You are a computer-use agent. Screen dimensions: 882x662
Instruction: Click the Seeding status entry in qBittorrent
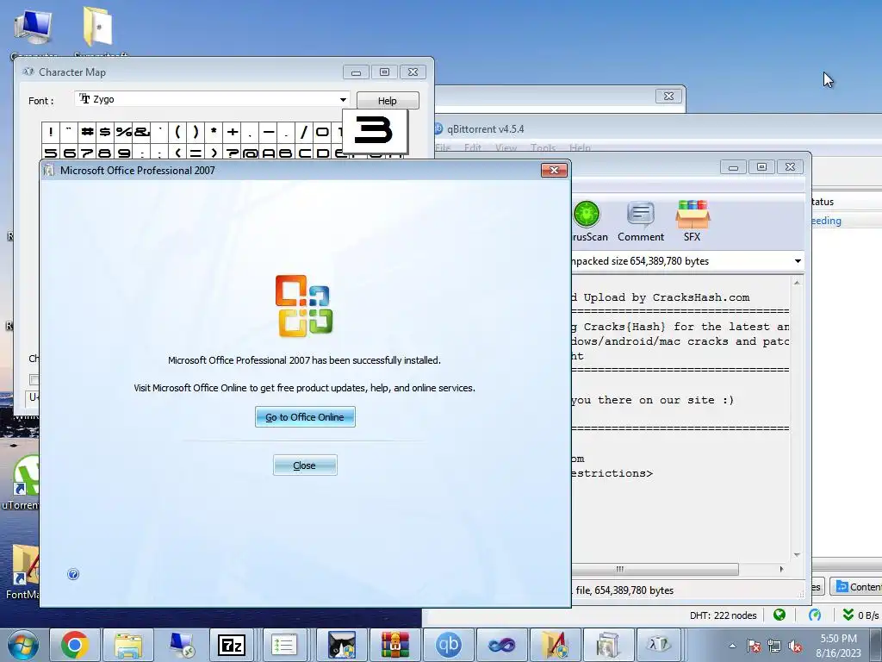(826, 221)
